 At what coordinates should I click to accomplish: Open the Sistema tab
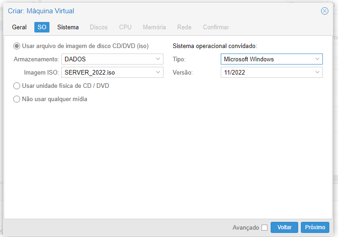(x=68, y=27)
